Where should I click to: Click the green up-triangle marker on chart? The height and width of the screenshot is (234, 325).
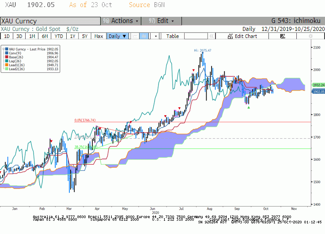pos(249,107)
